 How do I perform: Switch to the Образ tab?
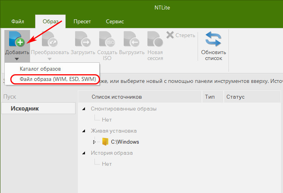tap(50, 21)
